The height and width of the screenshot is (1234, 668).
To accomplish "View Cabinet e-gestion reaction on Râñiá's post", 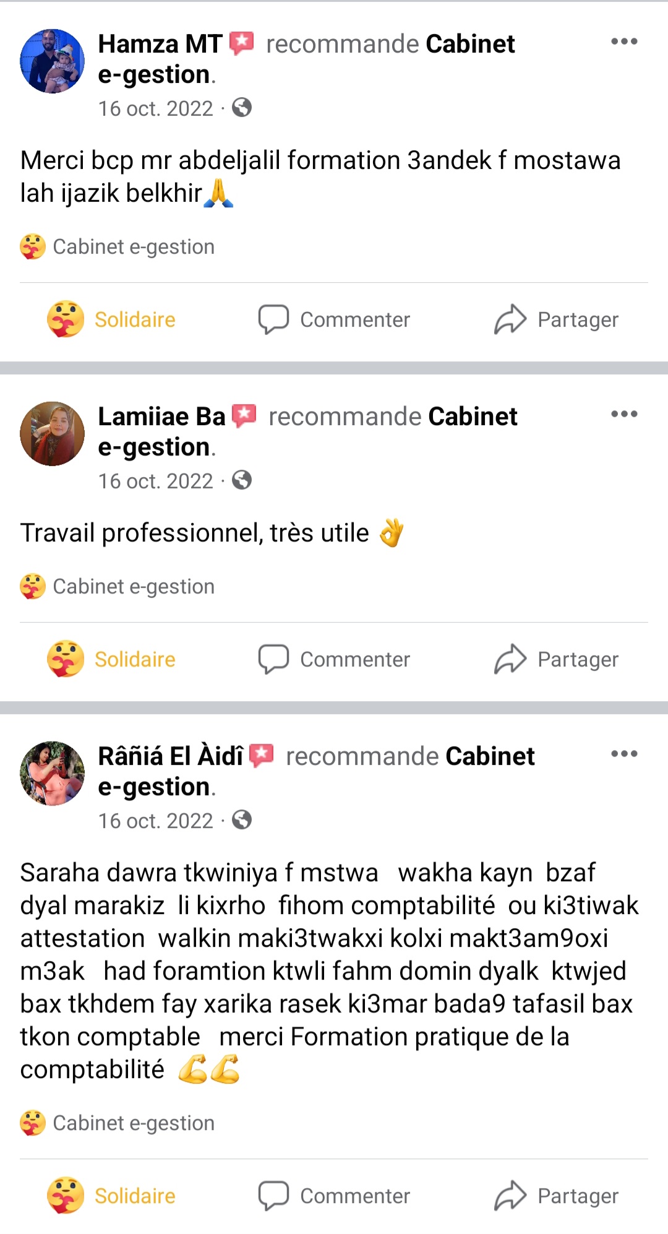I will [118, 1123].
